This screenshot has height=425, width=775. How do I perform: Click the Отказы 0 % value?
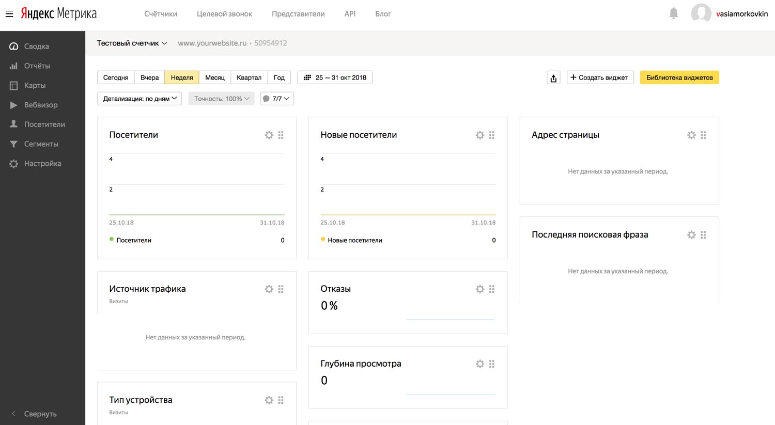pyautogui.click(x=329, y=306)
